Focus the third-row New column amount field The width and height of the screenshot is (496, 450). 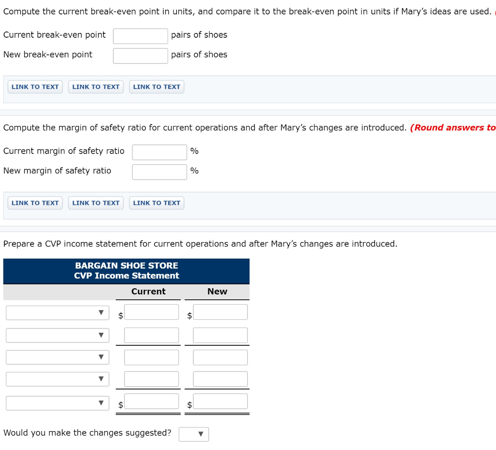[x=220, y=357]
